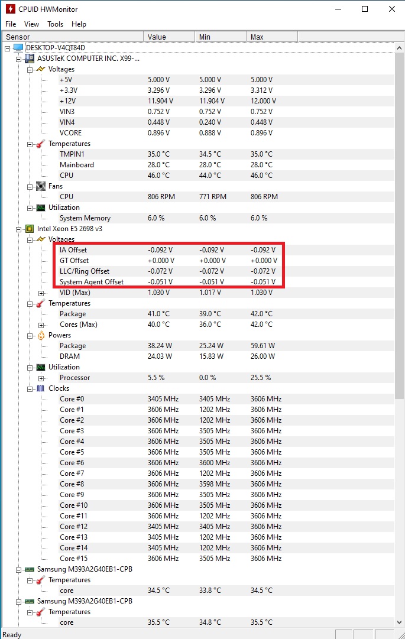This screenshot has width=405, height=639.
Task: Click thermometer icon under first Samsung module
Action: click(41, 580)
